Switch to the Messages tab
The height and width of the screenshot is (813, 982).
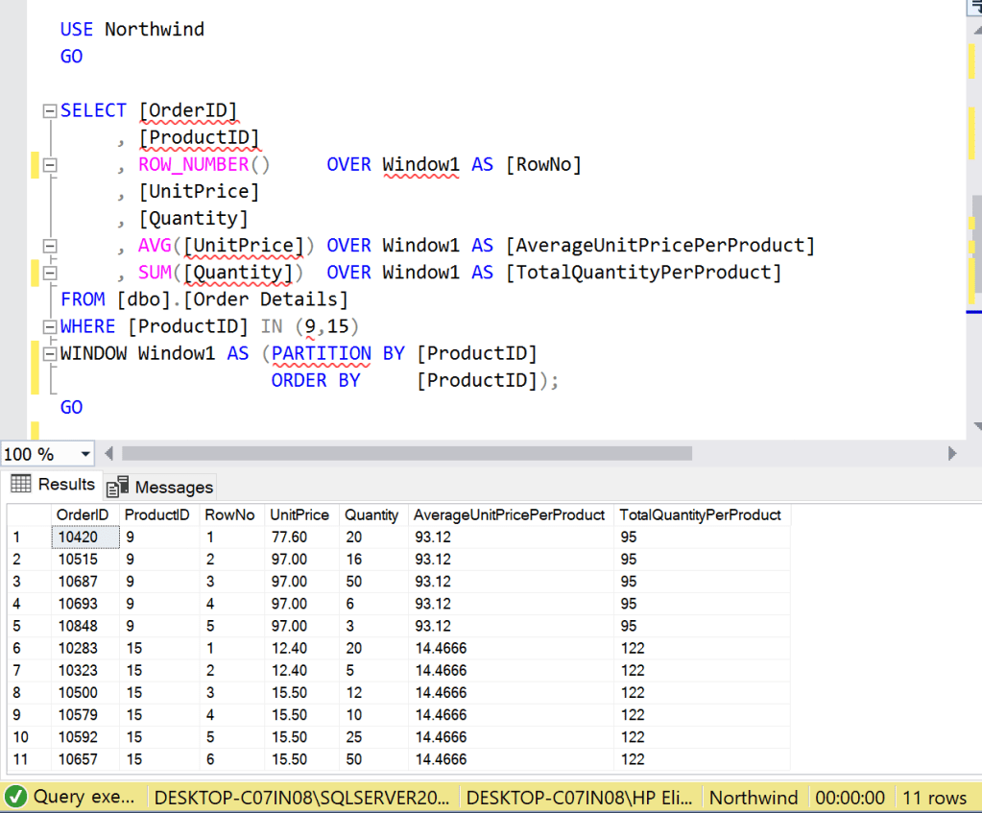coord(173,487)
